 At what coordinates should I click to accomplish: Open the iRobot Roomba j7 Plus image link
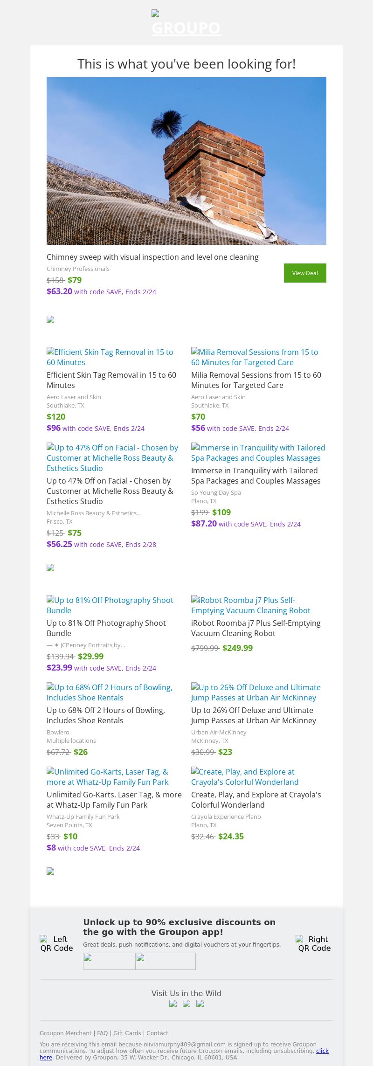[250, 605]
